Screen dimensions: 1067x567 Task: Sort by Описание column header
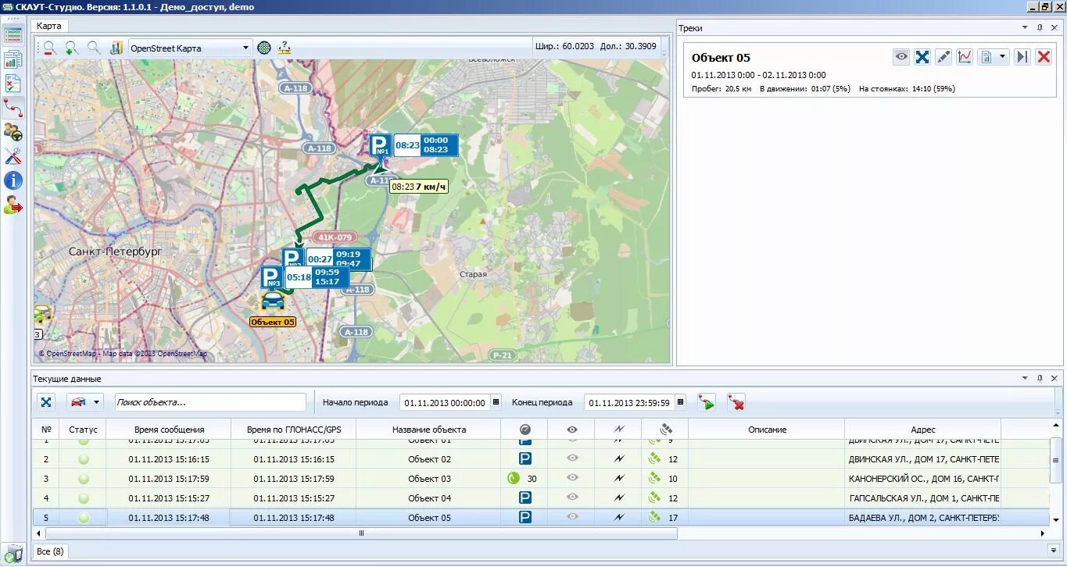[x=767, y=429]
